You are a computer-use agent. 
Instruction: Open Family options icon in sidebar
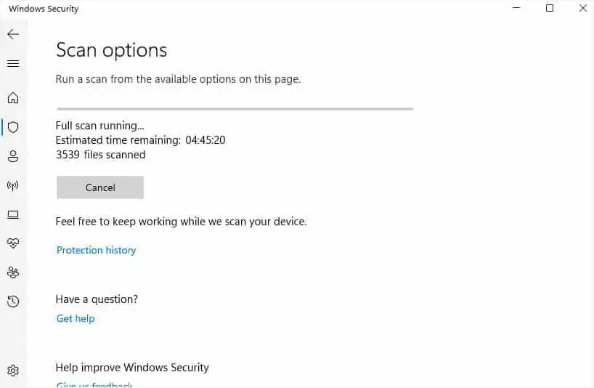click(13, 272)
